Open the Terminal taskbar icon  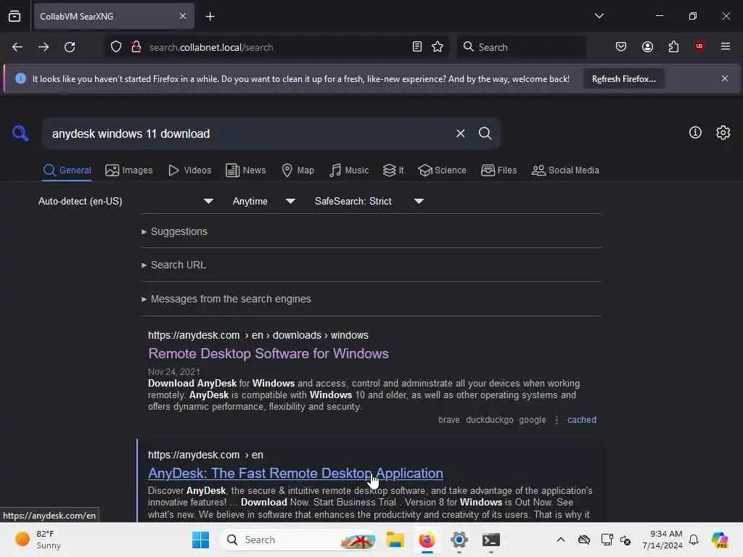tap(491, 540)
